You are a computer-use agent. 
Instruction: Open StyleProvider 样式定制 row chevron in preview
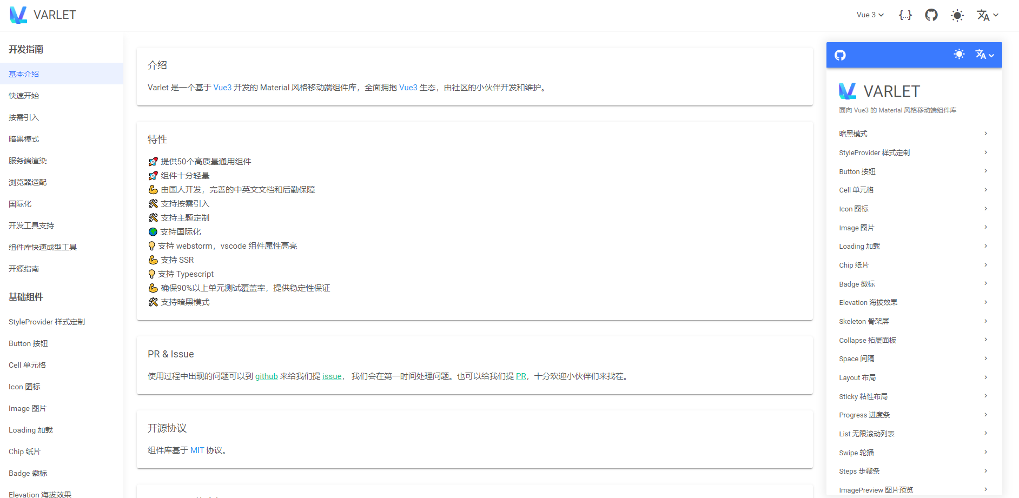pos(985,152)
